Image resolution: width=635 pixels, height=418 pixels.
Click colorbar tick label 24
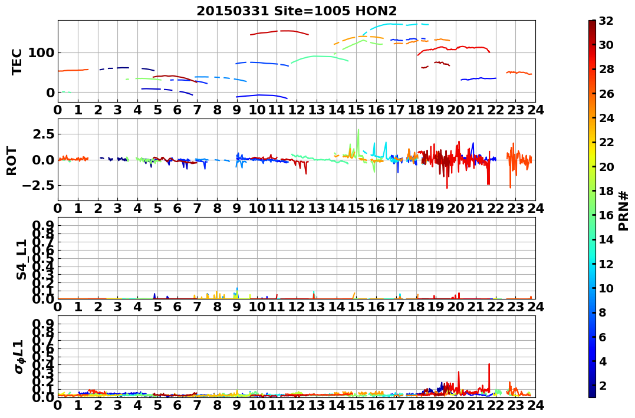[x=606, y=118]
